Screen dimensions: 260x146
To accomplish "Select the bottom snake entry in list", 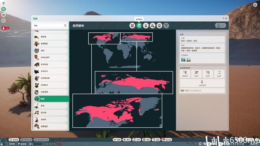I will pos(50,126).
